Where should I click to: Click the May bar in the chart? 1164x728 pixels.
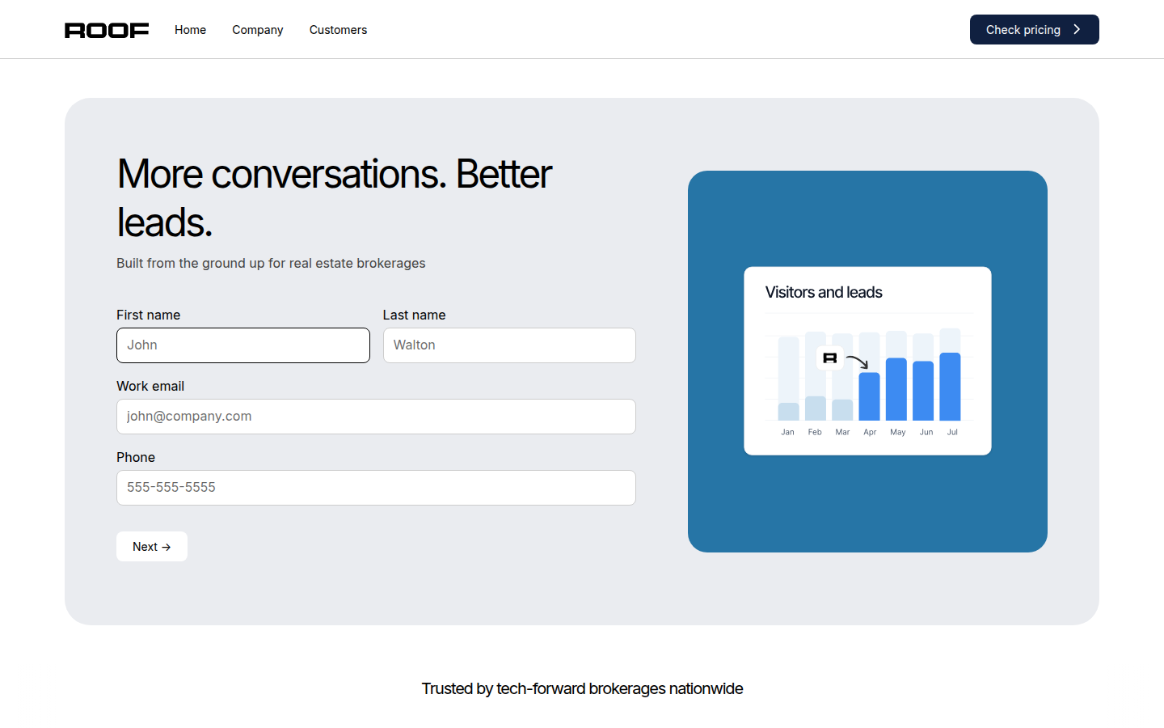(896, 389)
